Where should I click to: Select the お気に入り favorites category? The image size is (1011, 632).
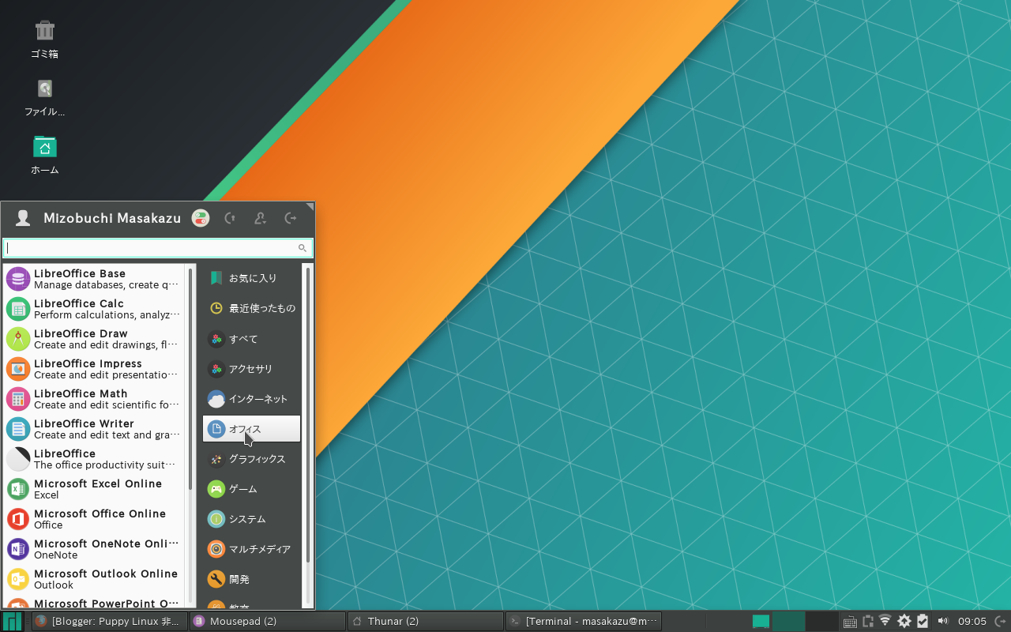point(251,278)
